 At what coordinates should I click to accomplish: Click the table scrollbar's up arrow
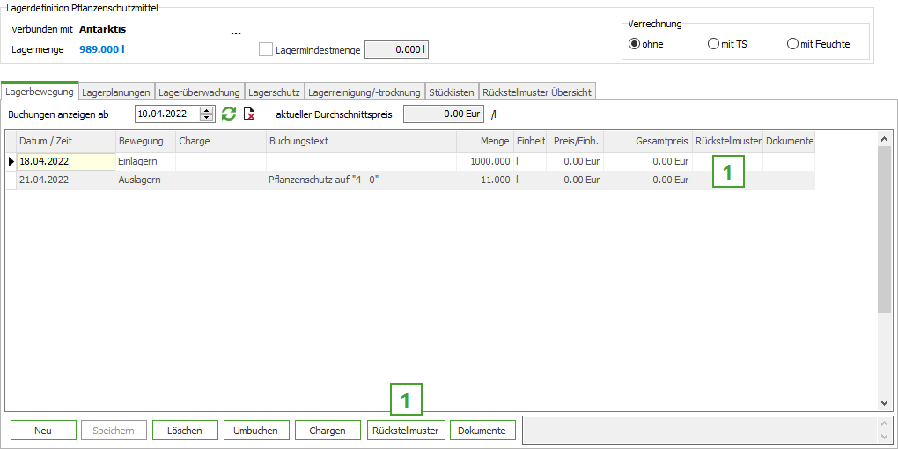coord(885,138)
